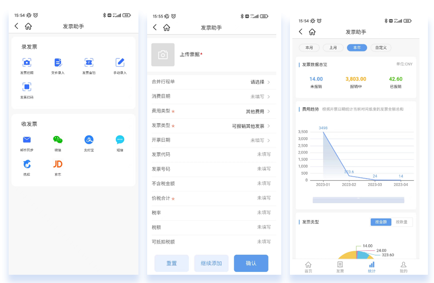Switch to the 我的 bottom tab
The height and width of the screenshot is (283, 434).
[x=404, y=267]
